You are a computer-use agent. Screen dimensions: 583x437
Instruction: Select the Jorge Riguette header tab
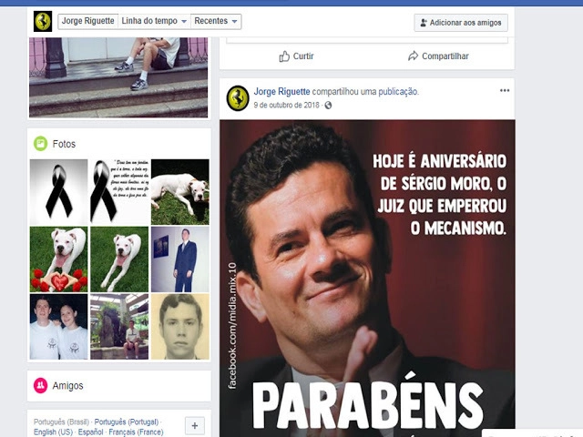point(87,21)
